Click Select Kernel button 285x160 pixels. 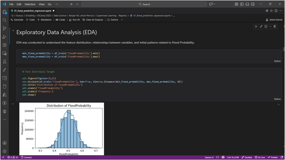pyautogui.click(x=274, y=20)
